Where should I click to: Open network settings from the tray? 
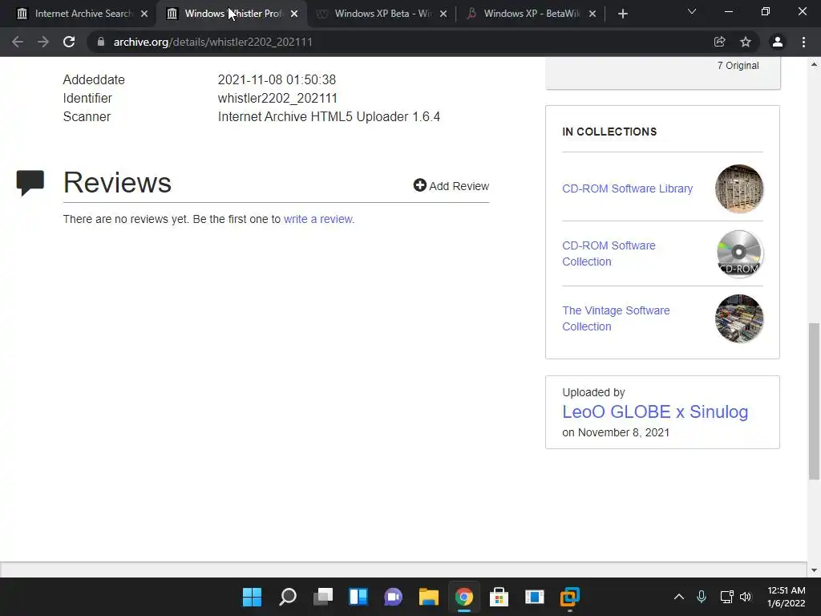click(x=726, y=597)
